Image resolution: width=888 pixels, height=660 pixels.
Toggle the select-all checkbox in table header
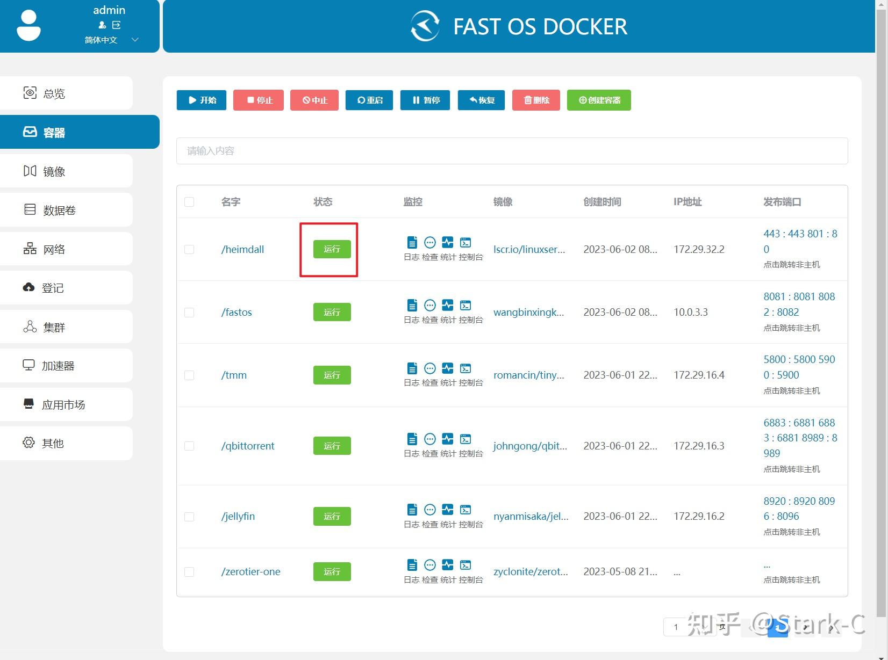pos(189,201)
